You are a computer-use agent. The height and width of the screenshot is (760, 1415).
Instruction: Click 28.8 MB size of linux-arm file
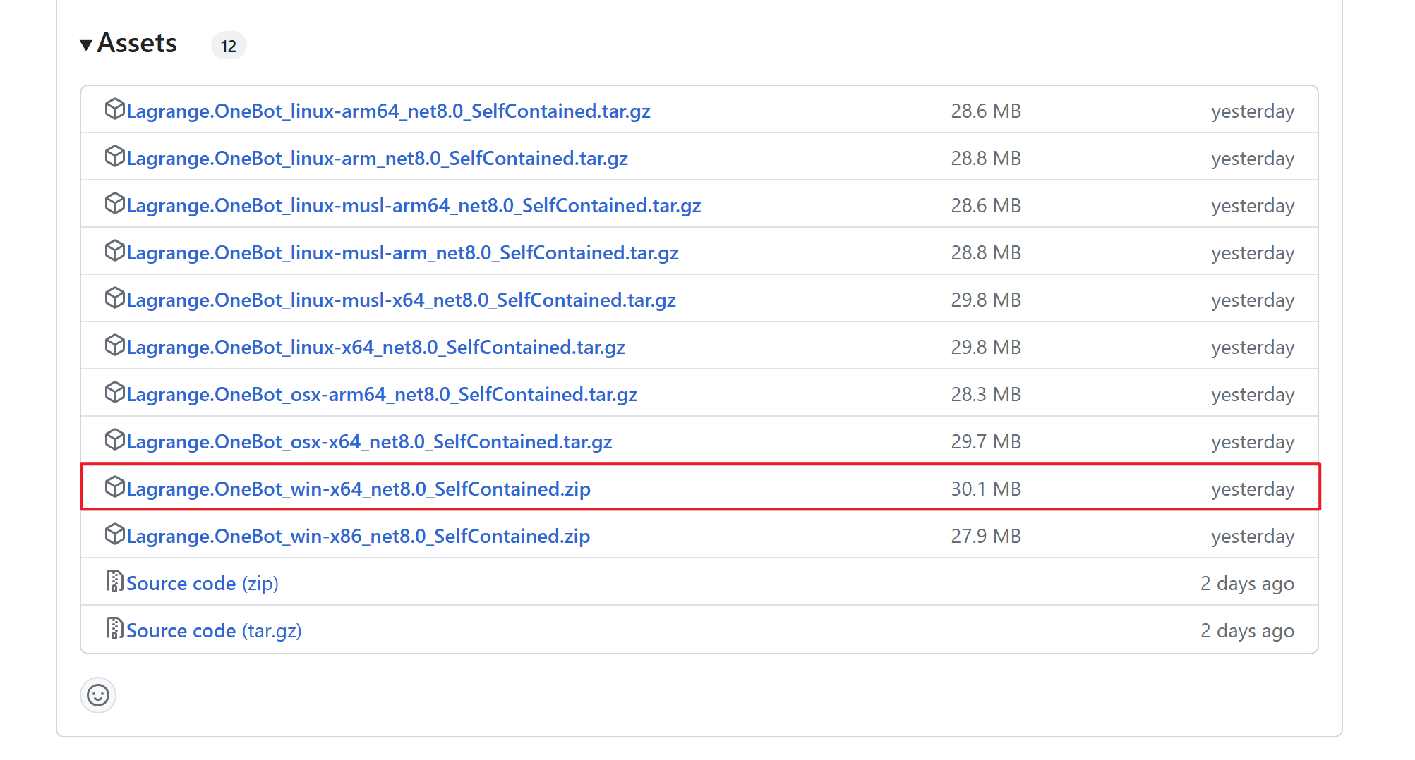[986, 159]
